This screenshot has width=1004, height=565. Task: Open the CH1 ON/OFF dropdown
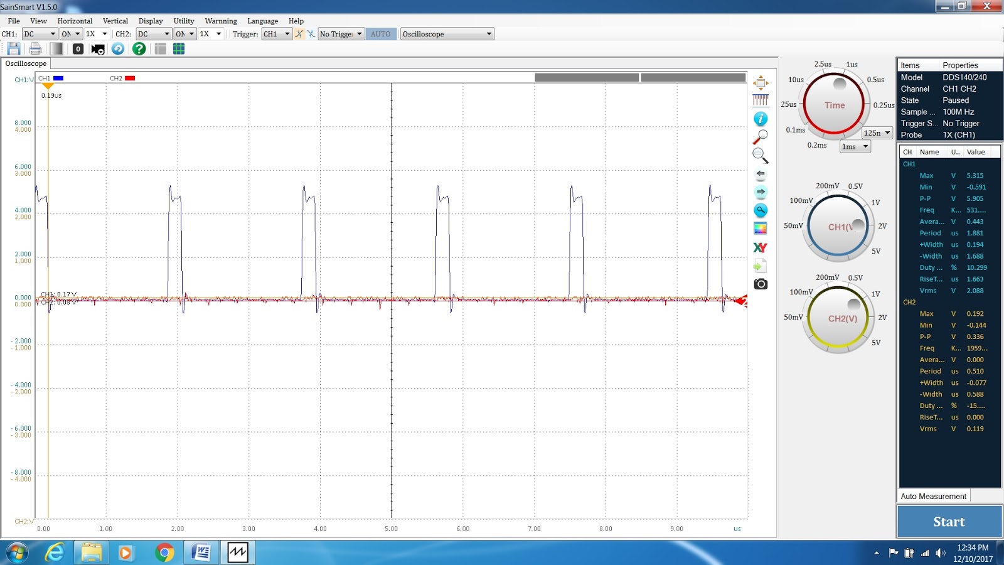71,34
